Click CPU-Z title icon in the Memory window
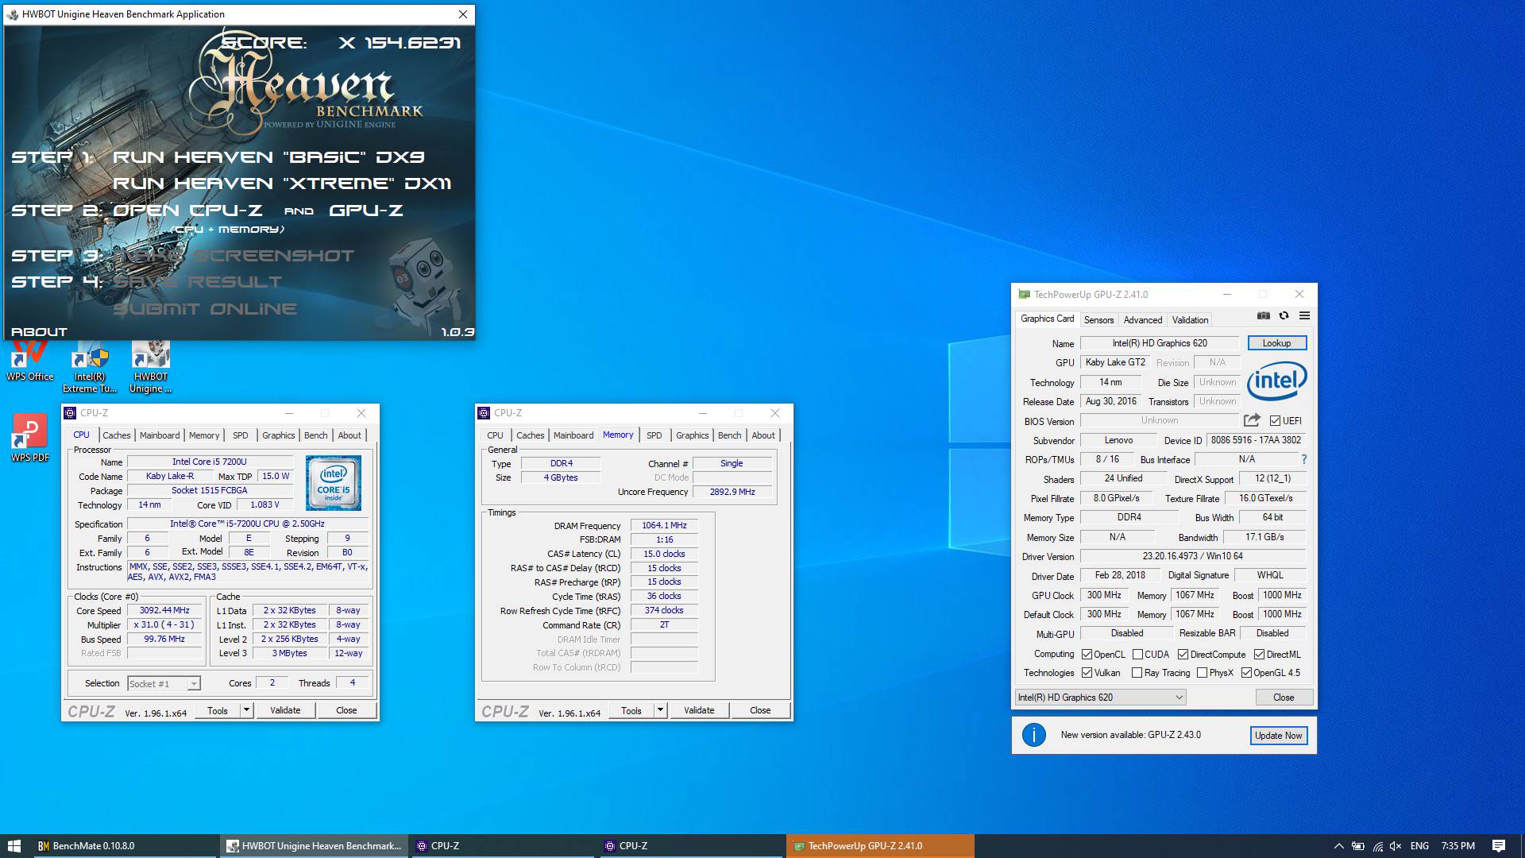This screenshot has height=858, width=1525. coord(484,413)
